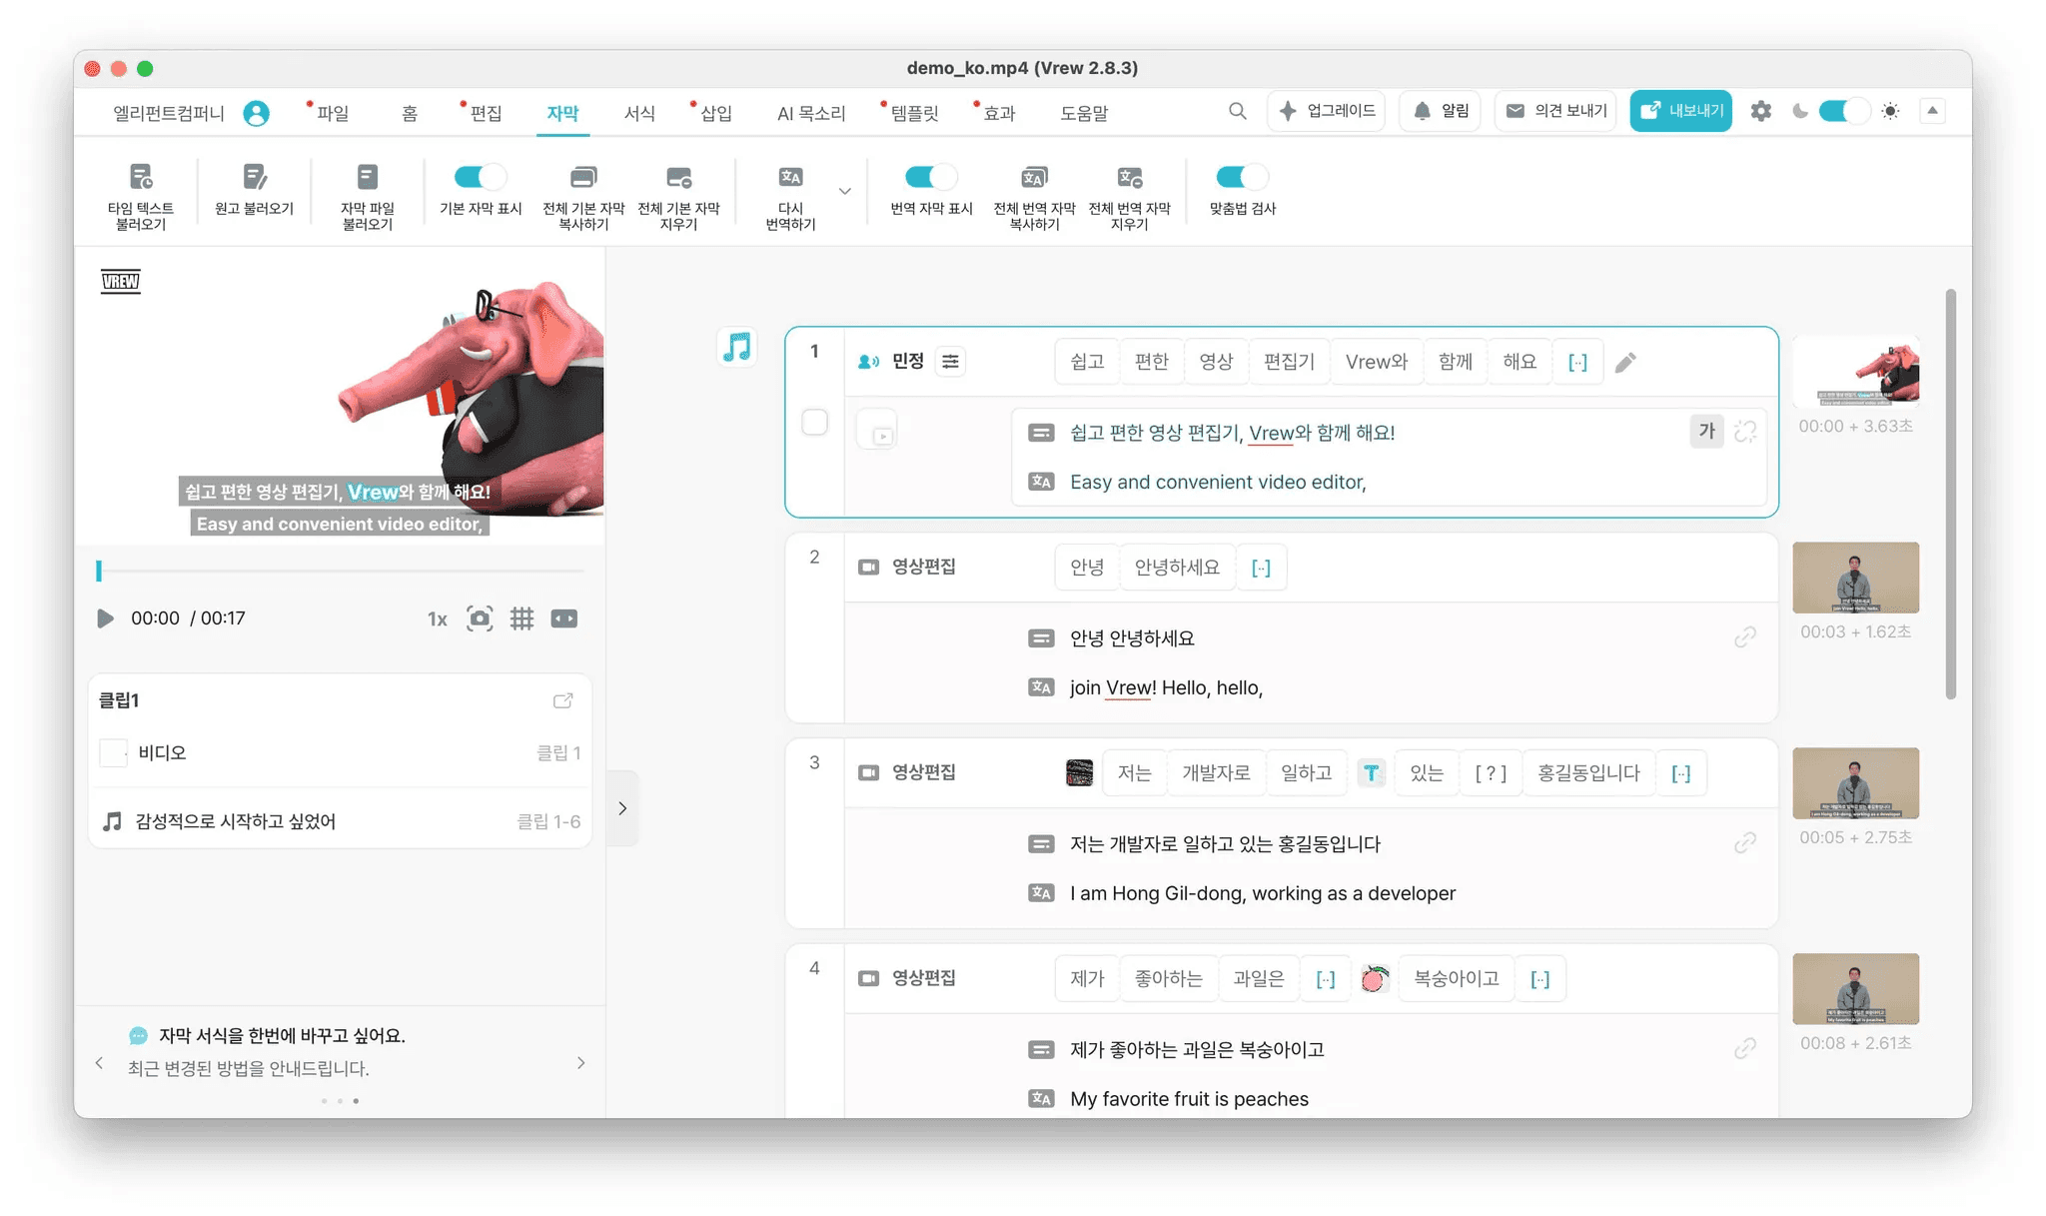Select the word 복숭아이고 in clip 4
2046x1216 pixels.
point(1456,978)
